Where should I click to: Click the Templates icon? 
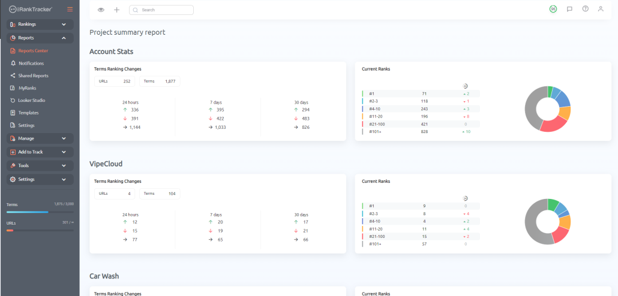tap(13, 113)
